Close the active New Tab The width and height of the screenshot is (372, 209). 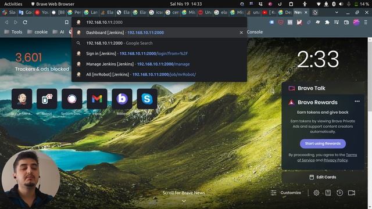(306, 12)
